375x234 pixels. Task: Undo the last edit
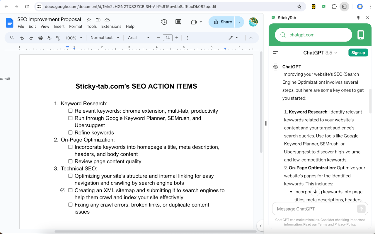(22, 38)
